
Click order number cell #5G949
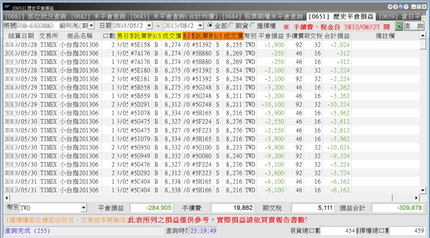coord(140,156)
